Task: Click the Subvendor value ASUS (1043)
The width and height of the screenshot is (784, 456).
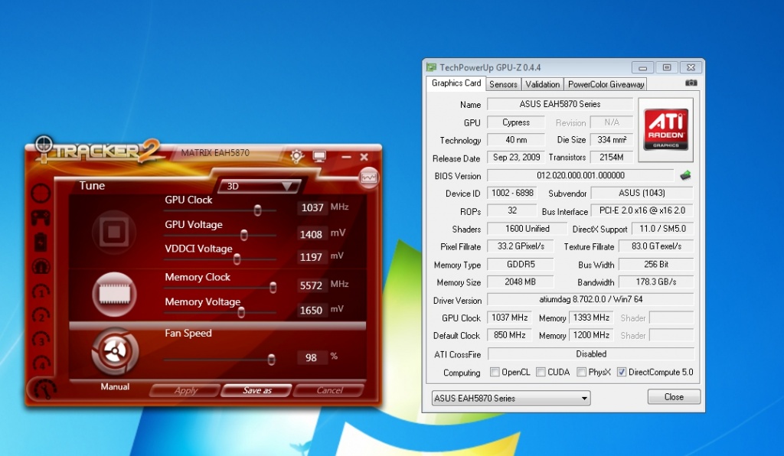Action: tap(642, 193)
